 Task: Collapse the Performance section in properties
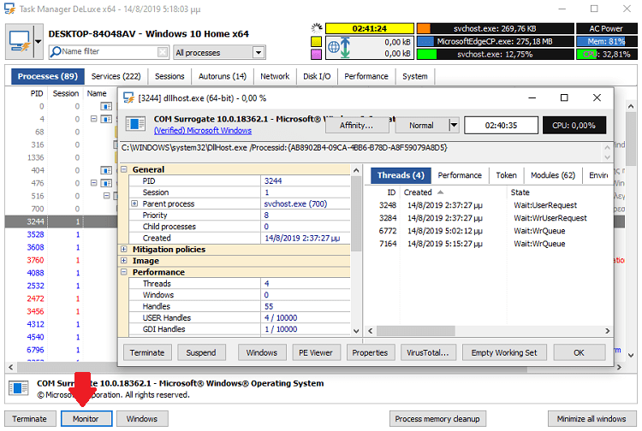pyautogui.click(x=124, y=272)
